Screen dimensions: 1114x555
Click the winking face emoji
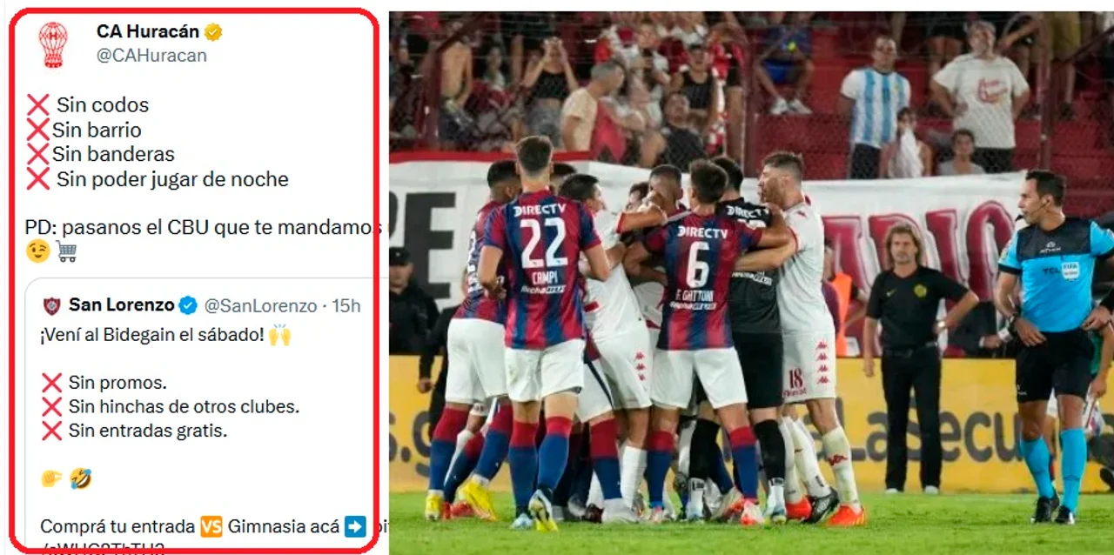pyautogui.click(x=37, y=251)
